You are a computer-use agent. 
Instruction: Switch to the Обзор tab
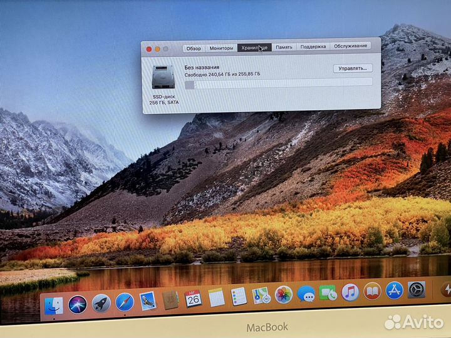tap(194, 49)
